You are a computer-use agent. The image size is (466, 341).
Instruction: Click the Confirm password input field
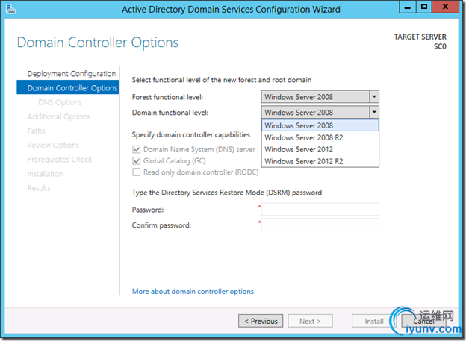(320, 225)
